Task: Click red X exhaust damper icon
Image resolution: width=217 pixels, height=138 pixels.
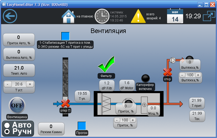Action: click(x=168, y=72)
